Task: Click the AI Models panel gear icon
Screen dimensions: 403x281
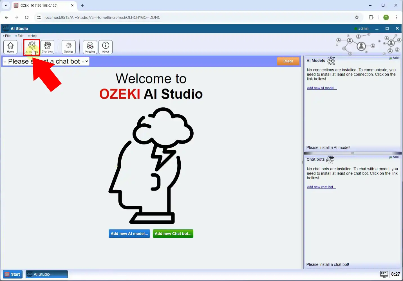Action: [x=331, y=61]
